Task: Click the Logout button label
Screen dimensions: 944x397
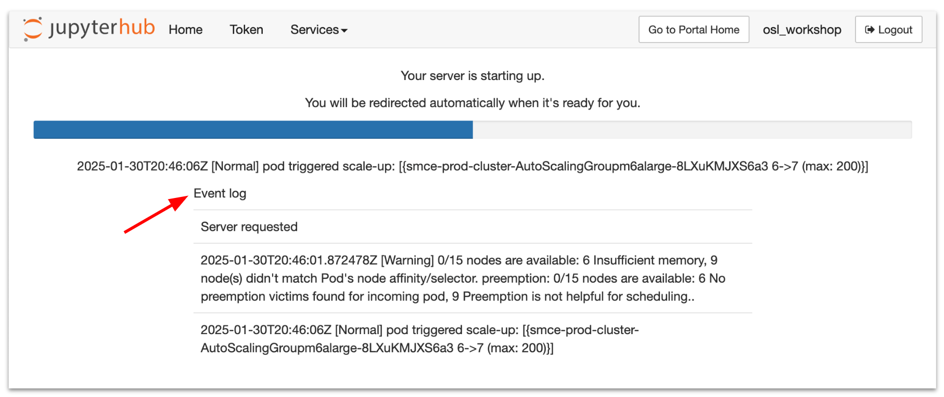Action: click(895, 30)
